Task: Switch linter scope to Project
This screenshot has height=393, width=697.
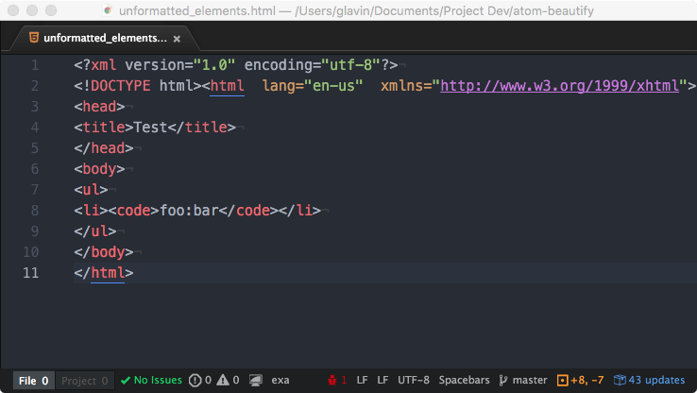Action: [x=85, y=380]
